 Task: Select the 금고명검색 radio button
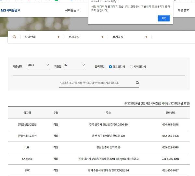tap(110, 67)
